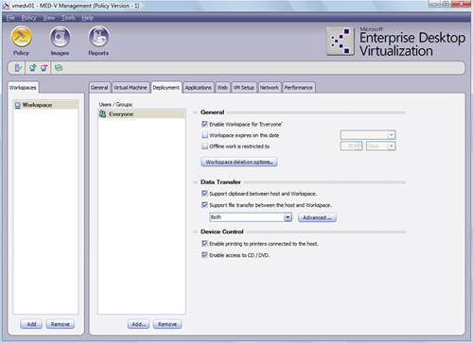This screenshot has width=473, height=343.
Task: Open the Tools menu
Action: (68, 18)
